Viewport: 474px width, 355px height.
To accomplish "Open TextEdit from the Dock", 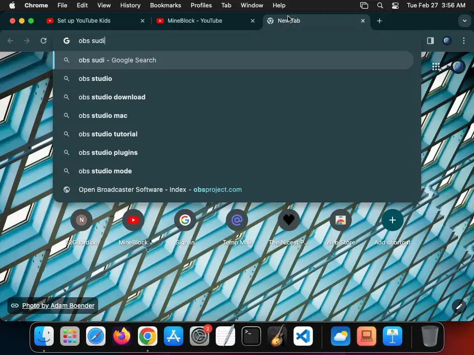I will point(225,336).
